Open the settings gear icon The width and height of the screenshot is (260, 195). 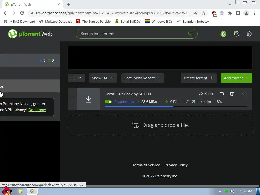pos(249,34)
